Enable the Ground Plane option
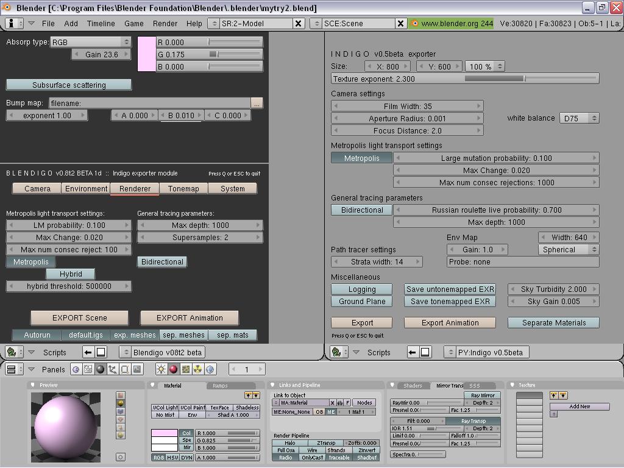 pos(361,301)
